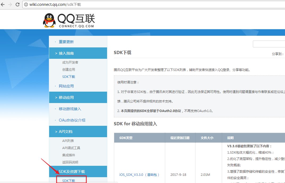Screen dimensions: 285x183
Task: Open 重要更新 in the sidebar
Action: [x=66, y=42]
